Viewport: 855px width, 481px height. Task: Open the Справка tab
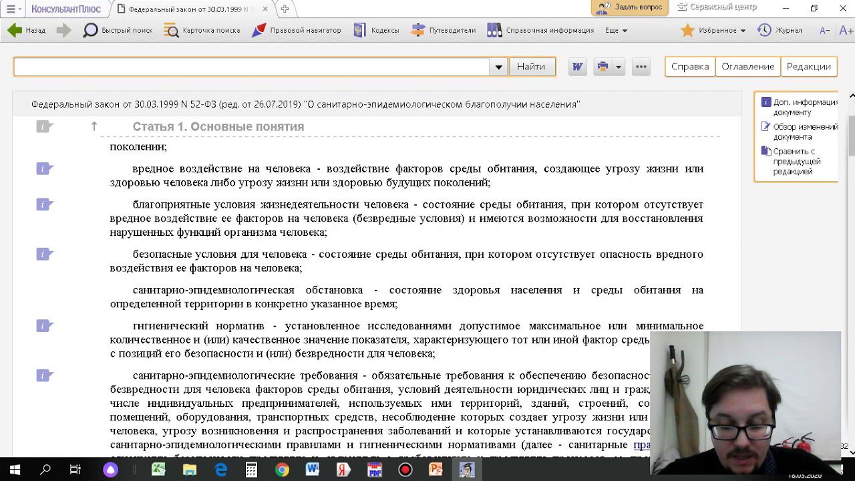[690, 67]
